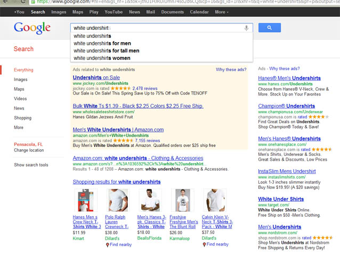
Task: Click the map pin Find nearby under Polo Ralph Lauren
Action: point(118,245)
